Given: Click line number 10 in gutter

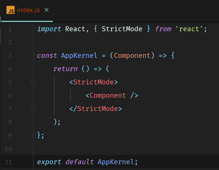Looking at the screenshot, I should click(x=8, y=149).
